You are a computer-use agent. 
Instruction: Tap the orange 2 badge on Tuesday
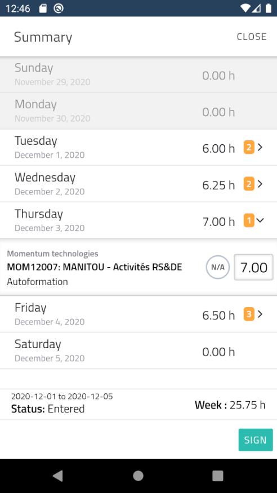click(x=249, y=147)
